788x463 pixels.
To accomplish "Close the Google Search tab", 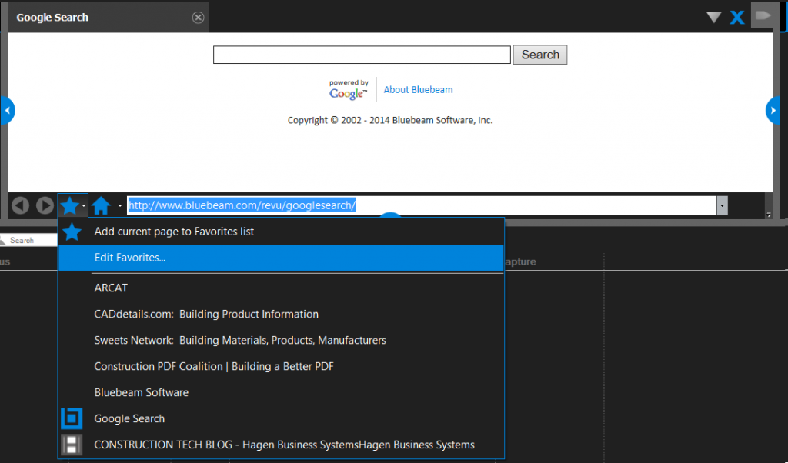I will pos(198,18).
